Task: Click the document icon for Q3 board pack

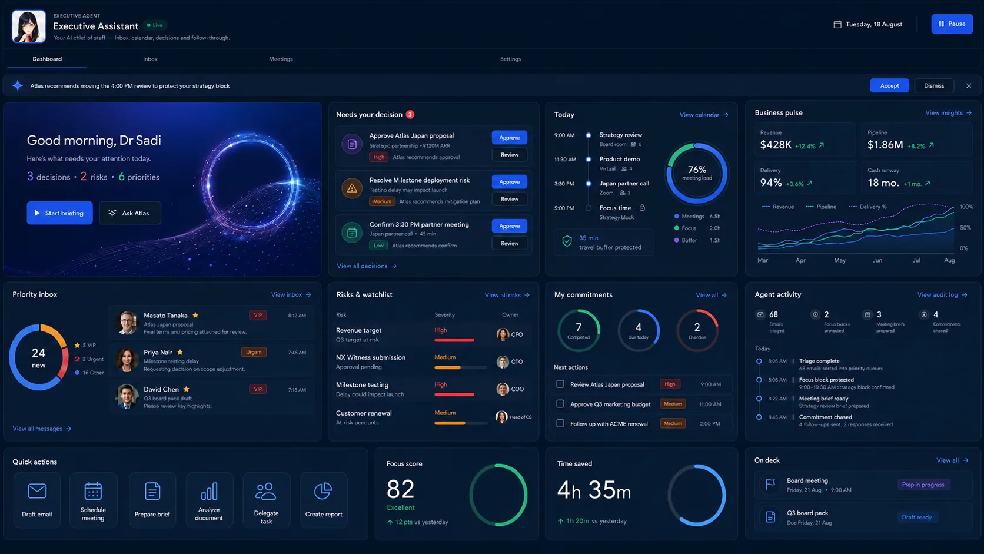Action: click(770, 517)
